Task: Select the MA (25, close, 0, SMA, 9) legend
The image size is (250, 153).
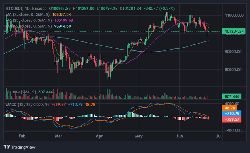Action: (x=29, y=20)
